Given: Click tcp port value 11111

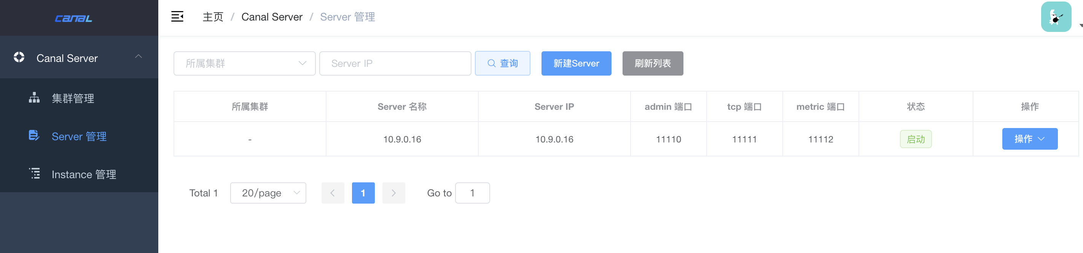Looking at the screenshot, I should 744,139.
